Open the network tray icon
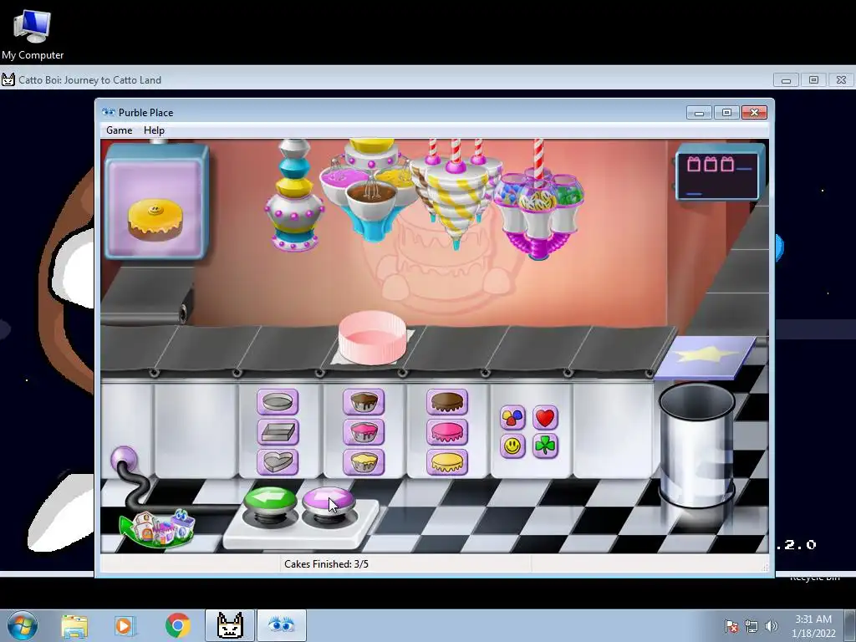This screenshot has width=856, height=642. (x=752, y=626)
